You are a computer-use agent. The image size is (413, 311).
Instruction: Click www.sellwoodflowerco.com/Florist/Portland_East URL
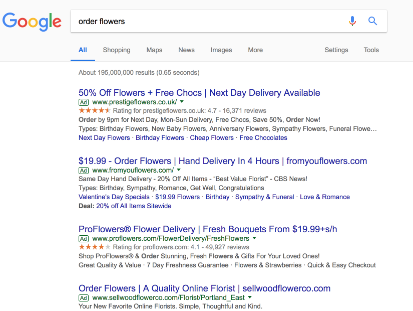click(x=169, y=297)
